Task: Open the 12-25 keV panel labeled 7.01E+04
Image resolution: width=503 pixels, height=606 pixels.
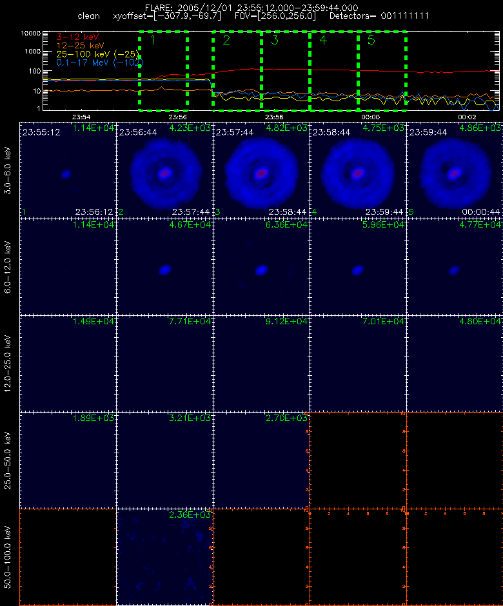Action: [x=358, y=364]
